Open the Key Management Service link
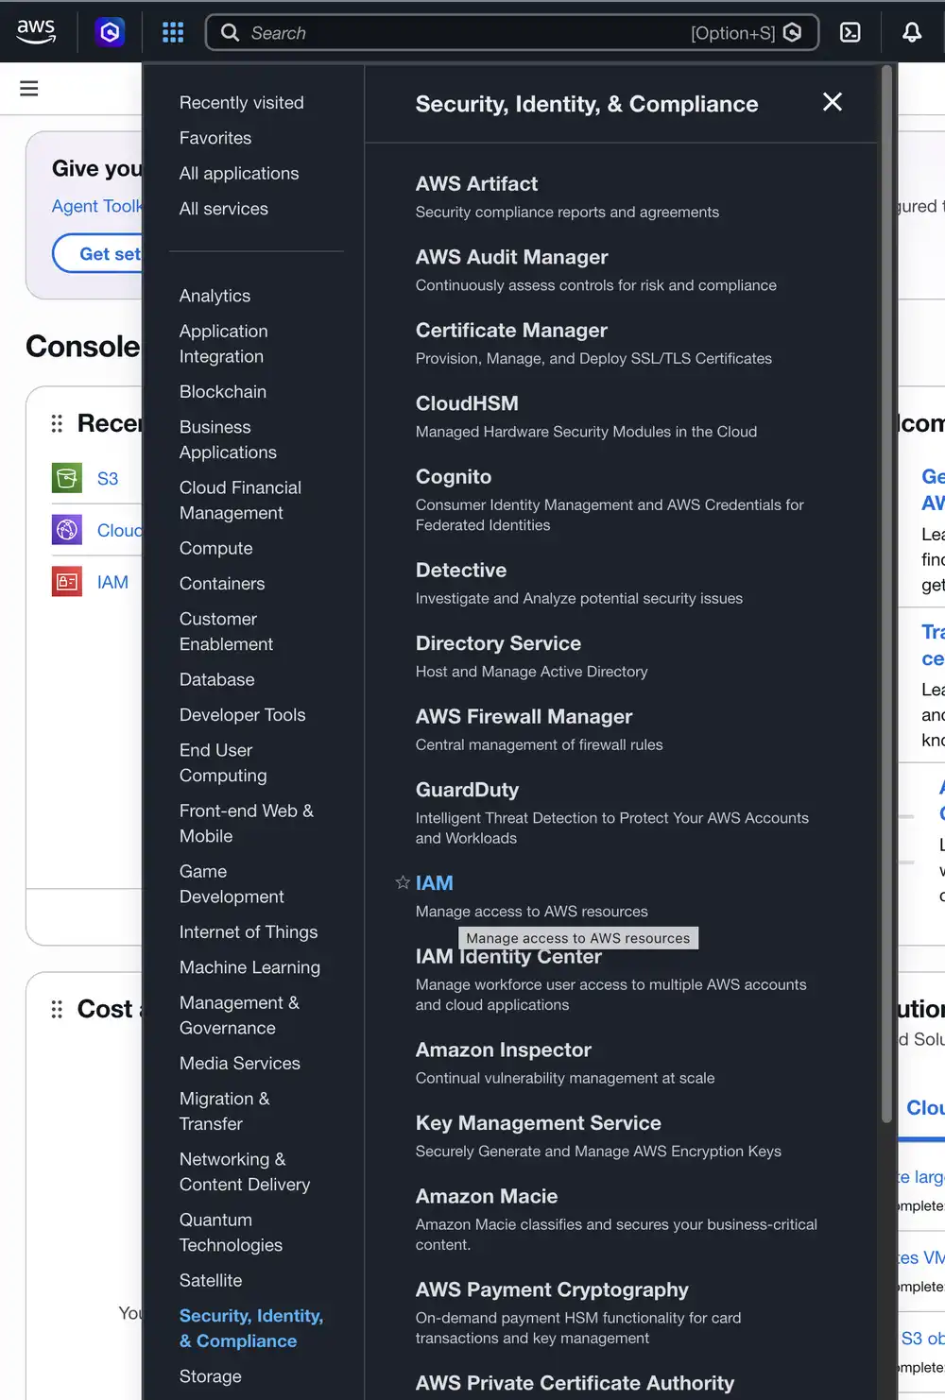This screenshot has width=945, height=1400. point(539,1123)
